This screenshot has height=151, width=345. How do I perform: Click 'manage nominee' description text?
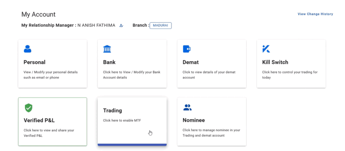[x=211, y=133]
